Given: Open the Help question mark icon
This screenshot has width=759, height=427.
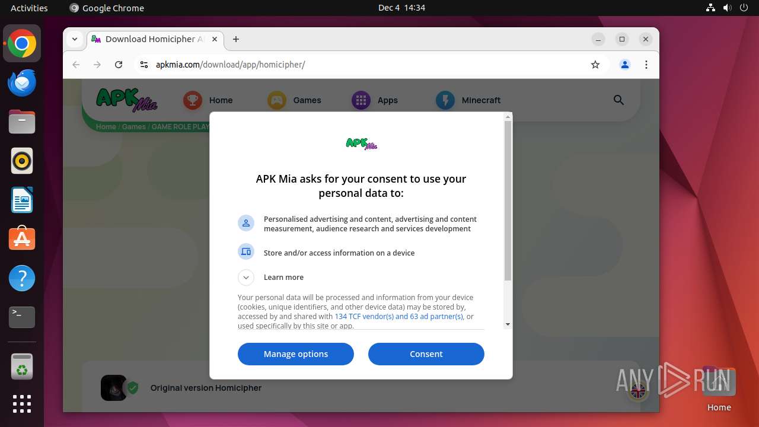Looking at the screenshot, I should (x=22, y=278).
